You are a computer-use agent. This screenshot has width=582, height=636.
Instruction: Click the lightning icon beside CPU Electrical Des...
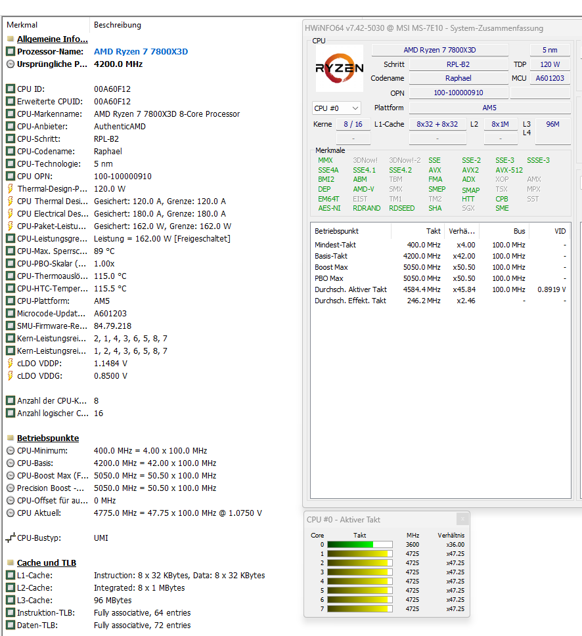click(11, 214)
